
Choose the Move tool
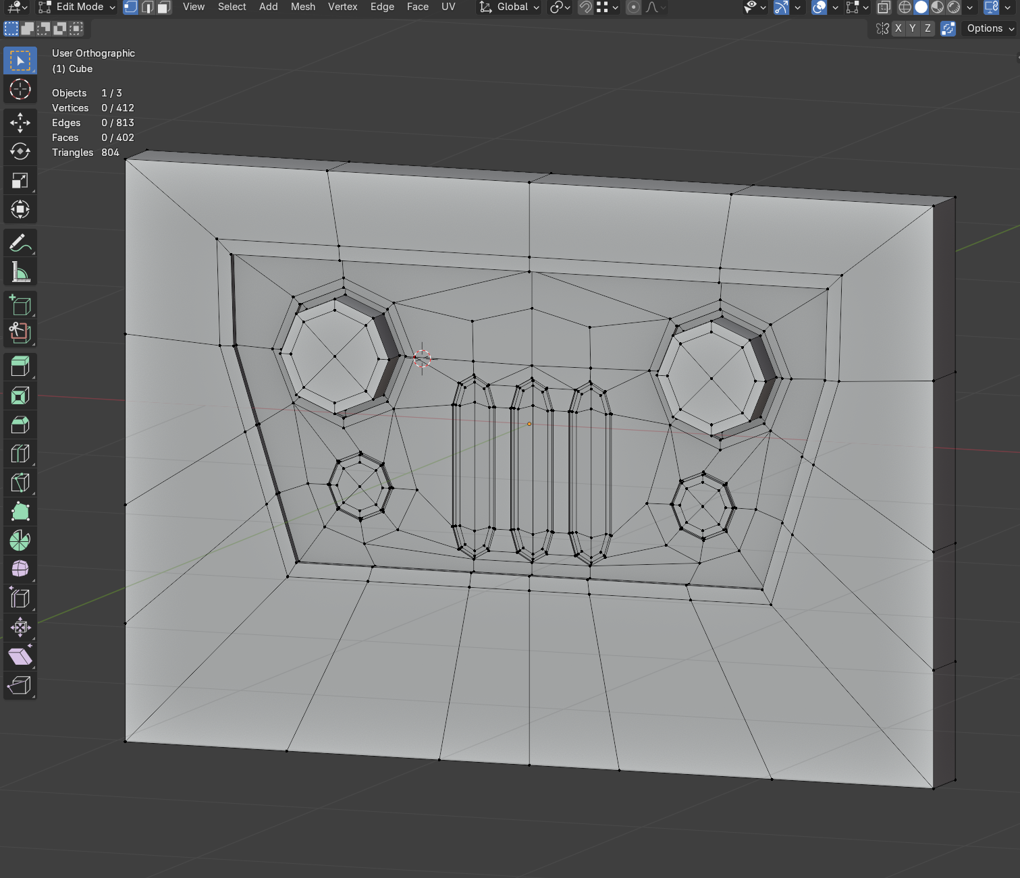click(x=20, y=123)
